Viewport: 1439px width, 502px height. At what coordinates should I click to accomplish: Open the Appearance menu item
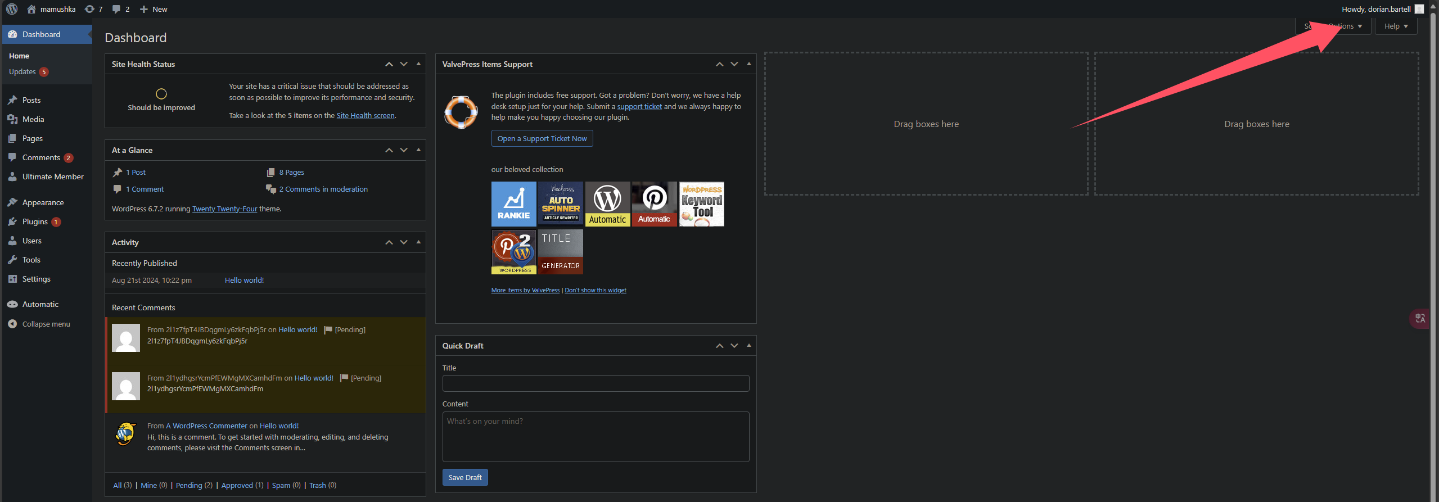click(x=43, y=202)
